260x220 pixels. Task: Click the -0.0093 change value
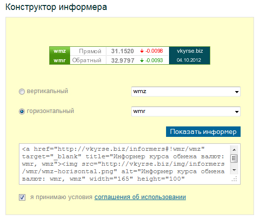click(x=154, y=60)
